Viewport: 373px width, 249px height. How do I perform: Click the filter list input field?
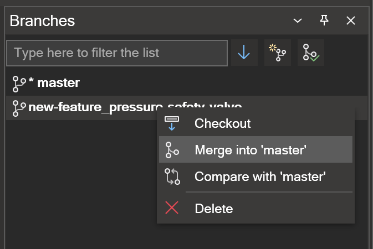(x=117, y=53)
